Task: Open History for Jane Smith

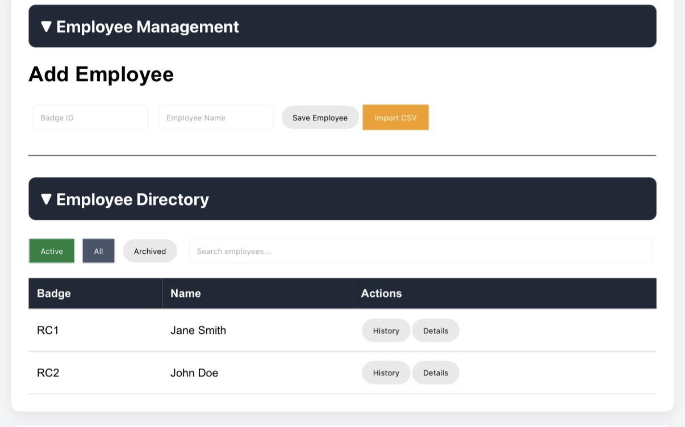Action: coord(386,330)
